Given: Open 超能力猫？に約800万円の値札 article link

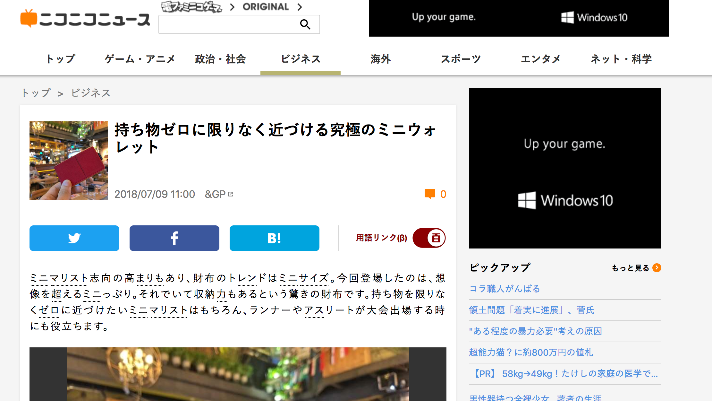Looking at the screenshot, I should tap(531, 352).
